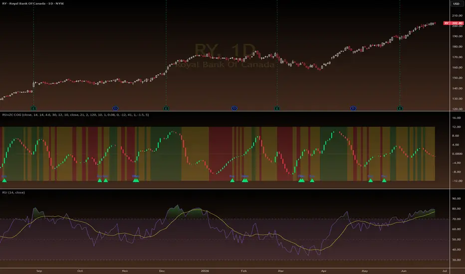Click the USD currency button

click(456, 3)
